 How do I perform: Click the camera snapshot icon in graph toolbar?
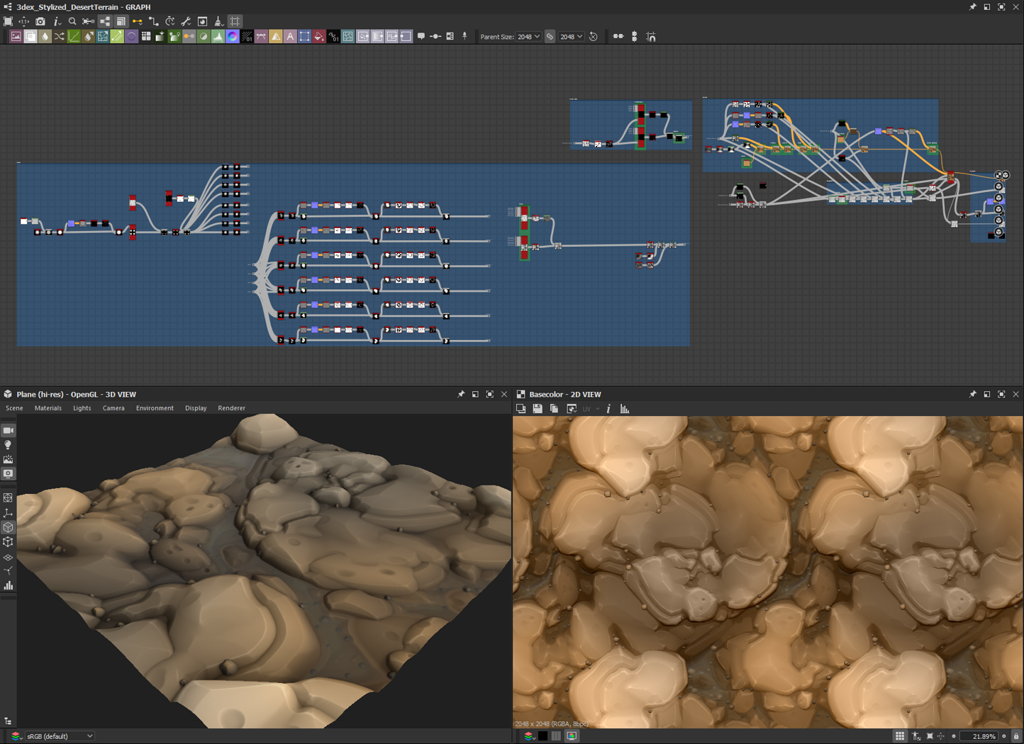click(x=40, y=22)
